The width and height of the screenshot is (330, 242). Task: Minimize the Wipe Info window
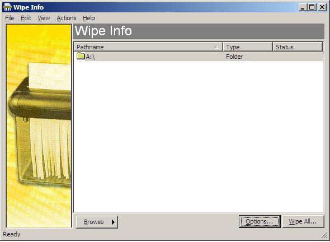[303, 7]
